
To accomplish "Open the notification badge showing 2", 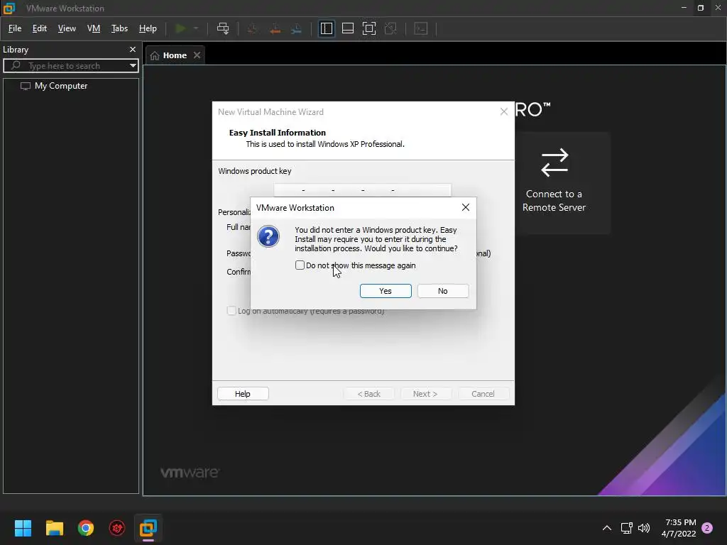I will tap(707, 528).
